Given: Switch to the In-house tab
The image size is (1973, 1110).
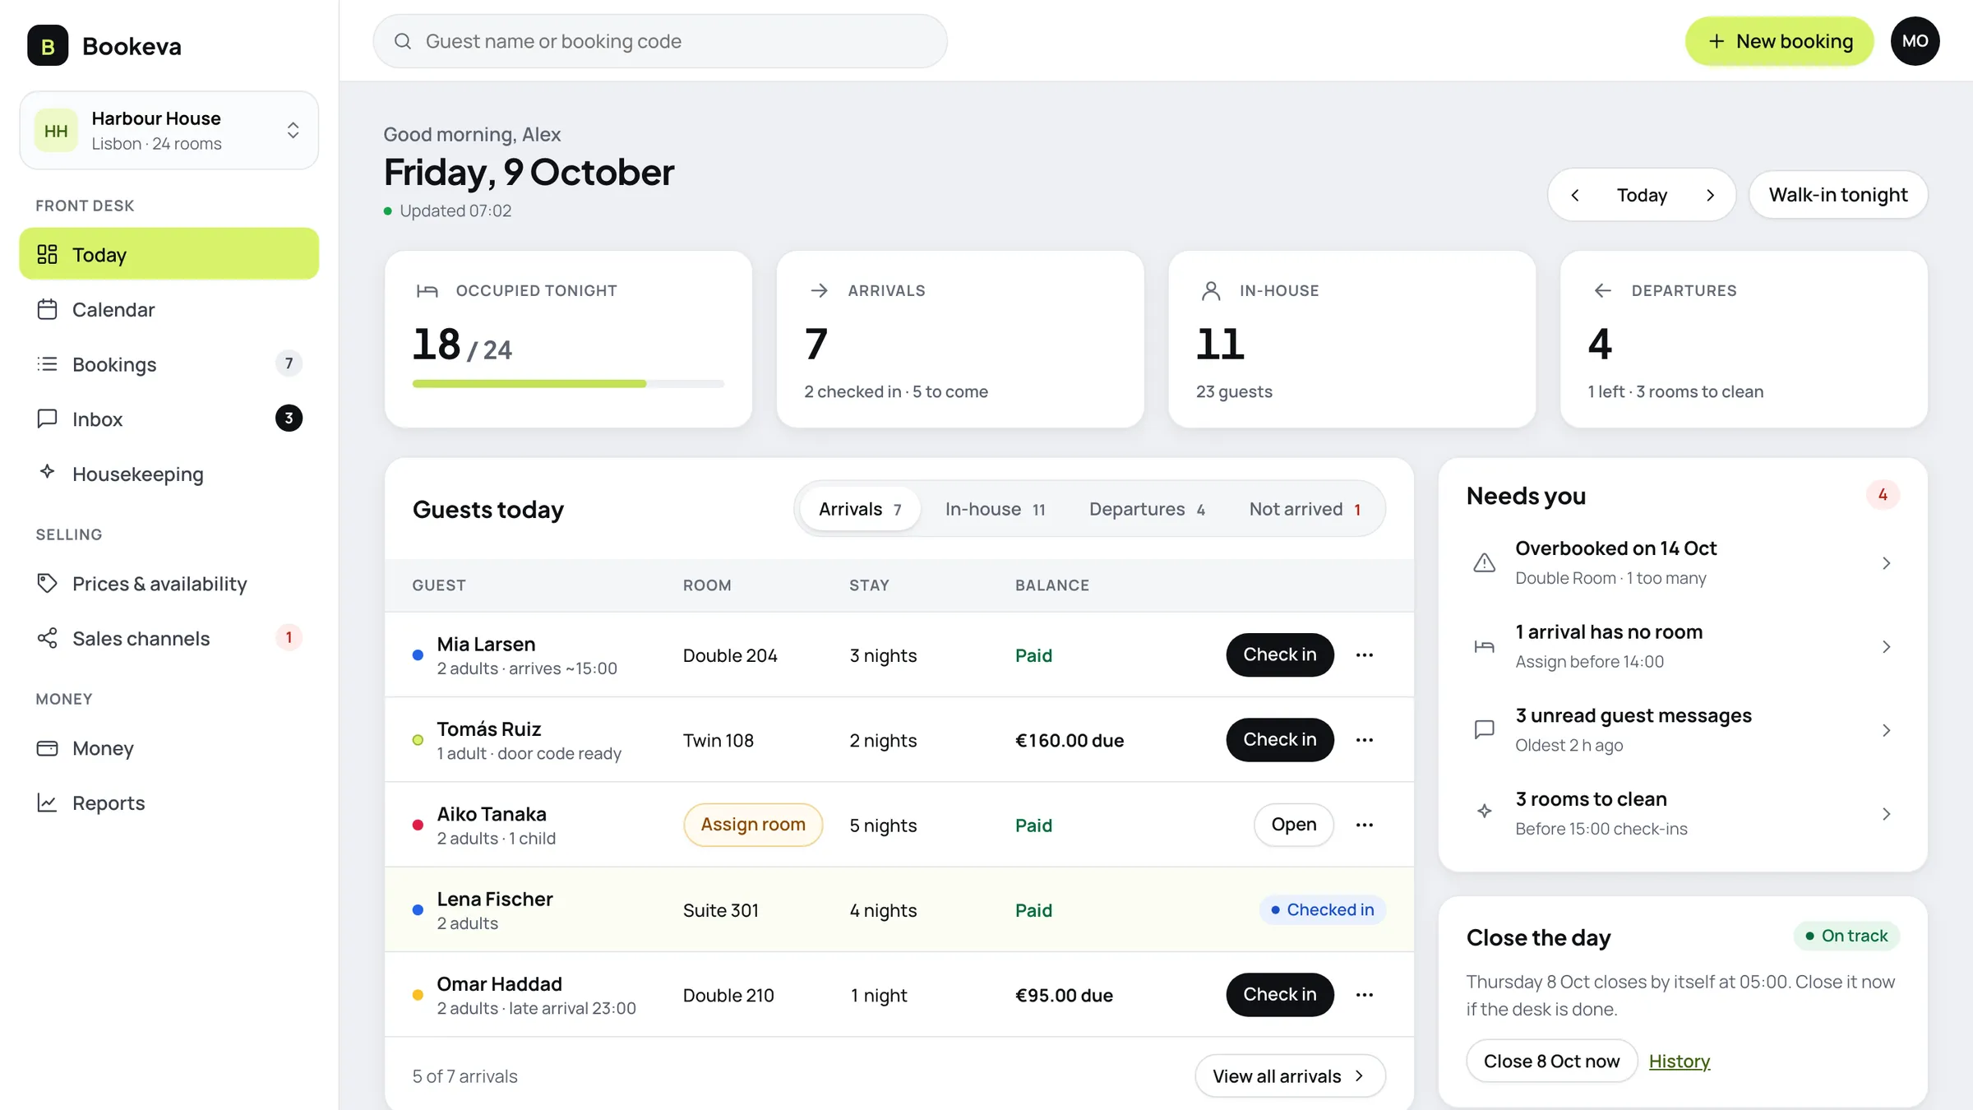Looking at the screenshot, I should [995, 509].
